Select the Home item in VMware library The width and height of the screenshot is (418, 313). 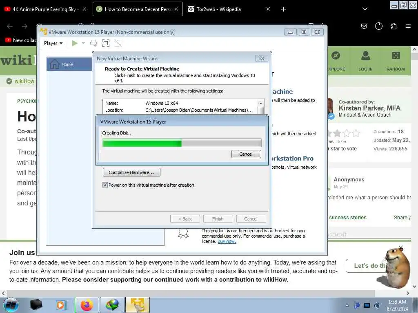point(69,64)
